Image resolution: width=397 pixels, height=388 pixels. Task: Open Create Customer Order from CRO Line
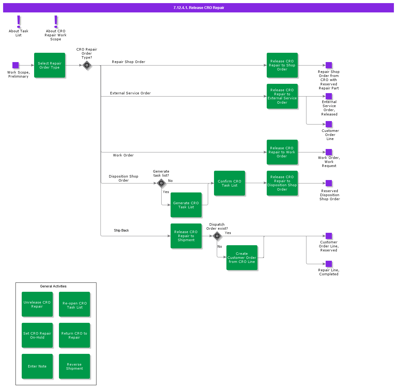[242, 258]
